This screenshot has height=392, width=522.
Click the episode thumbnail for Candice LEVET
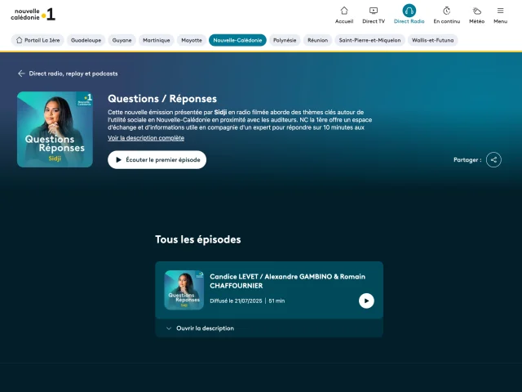coord(184,290)
